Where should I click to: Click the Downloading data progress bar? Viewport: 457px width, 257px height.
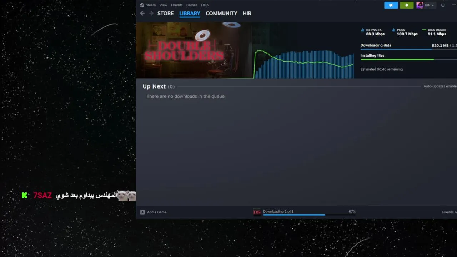(x=409, y=49)
